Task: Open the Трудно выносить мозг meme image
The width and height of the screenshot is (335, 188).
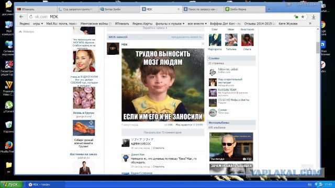Action: point(163,85)
